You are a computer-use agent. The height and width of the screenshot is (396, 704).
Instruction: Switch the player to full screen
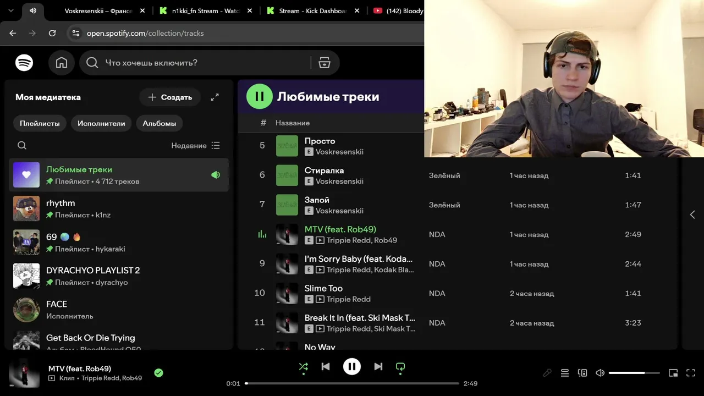(691, 373)
